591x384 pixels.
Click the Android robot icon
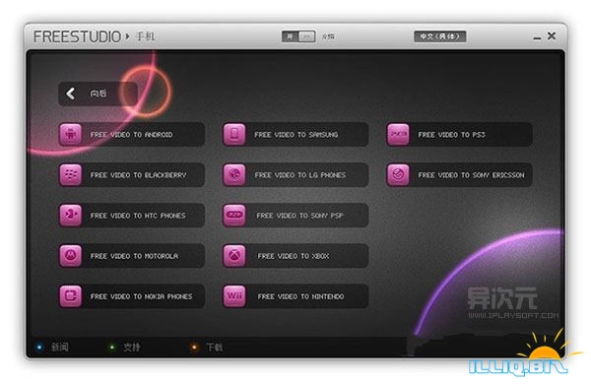[71, 134]
